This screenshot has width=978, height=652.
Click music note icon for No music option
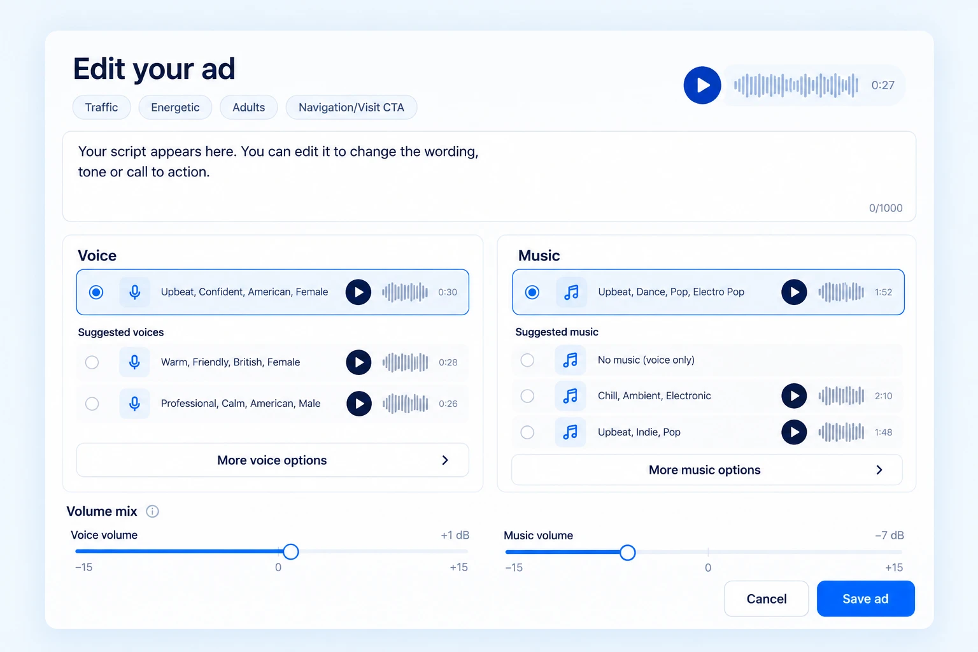click(x=570, y=360)
